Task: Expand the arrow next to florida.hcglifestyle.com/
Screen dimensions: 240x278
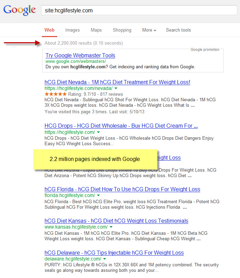Action: [98, 195]
